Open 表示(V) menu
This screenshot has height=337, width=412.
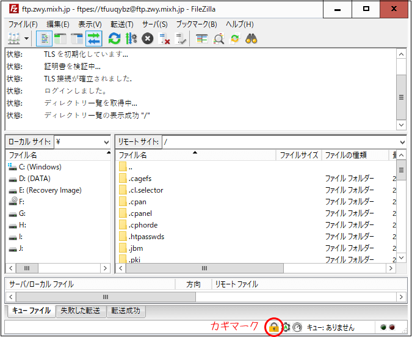[90, 24]
